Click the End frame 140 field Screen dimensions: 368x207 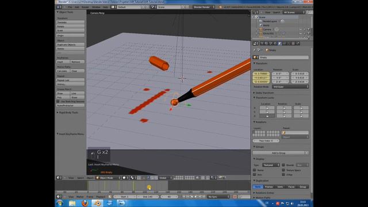pyautogui.click(x=148, y=197)
